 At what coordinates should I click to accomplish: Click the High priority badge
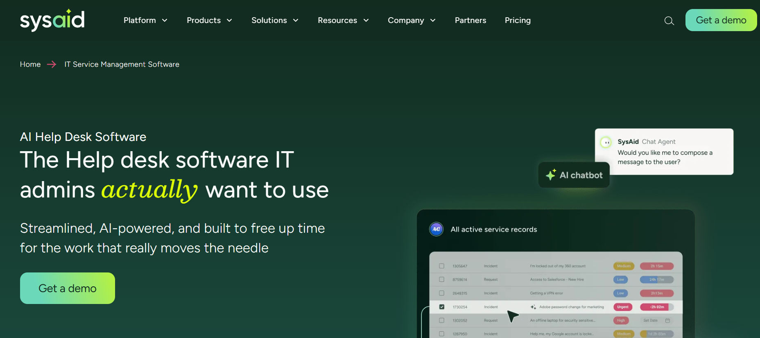coord(621,320)
